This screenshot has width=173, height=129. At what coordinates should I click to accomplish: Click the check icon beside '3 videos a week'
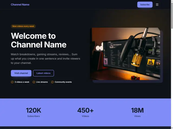pos(12,82)
